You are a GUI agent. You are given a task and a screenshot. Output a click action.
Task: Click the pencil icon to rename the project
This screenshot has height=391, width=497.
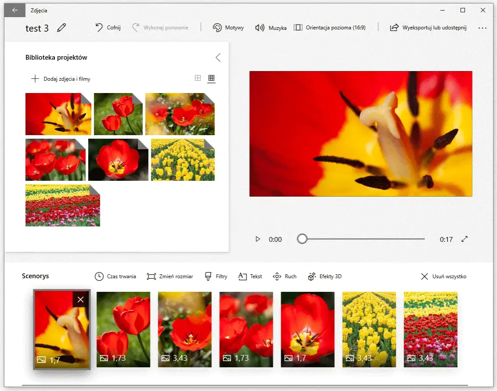coord(61,28)
